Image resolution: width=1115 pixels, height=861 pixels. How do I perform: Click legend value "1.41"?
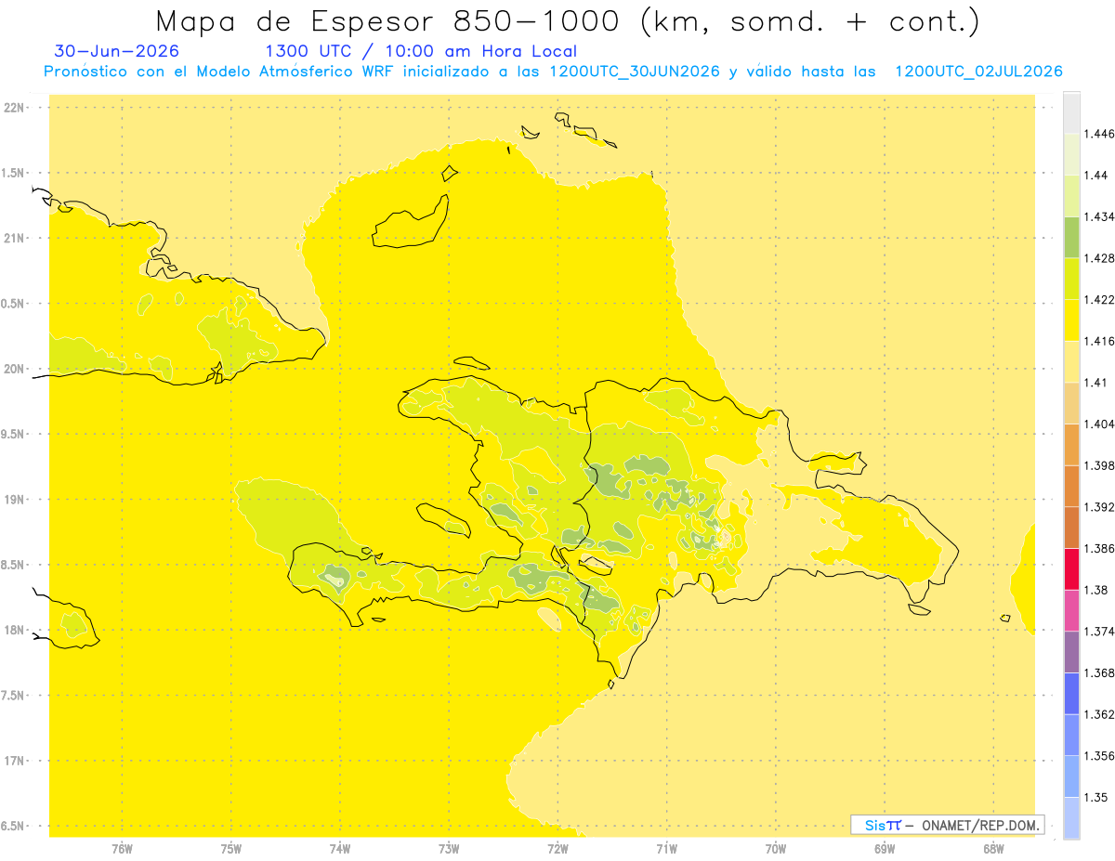click(x=1095, y=383)
